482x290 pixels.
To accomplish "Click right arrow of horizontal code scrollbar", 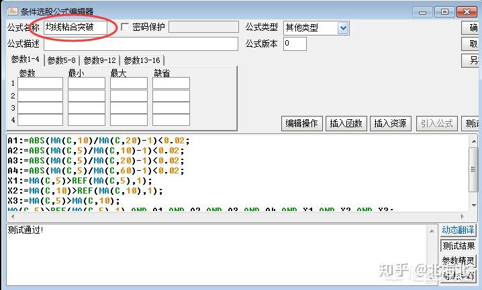I will pos(463,216).
